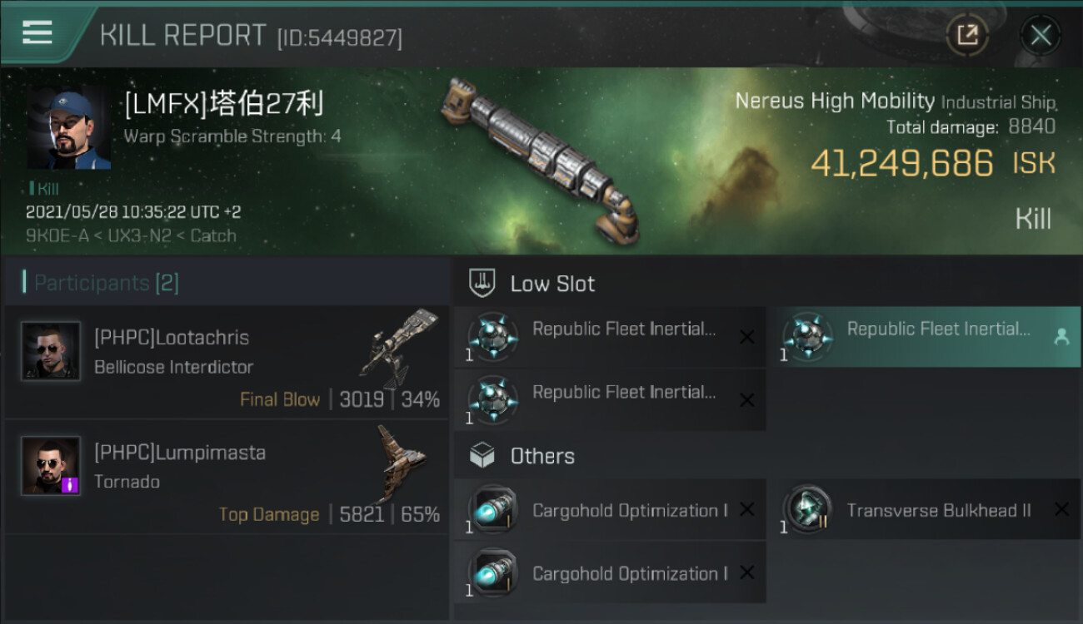Open the hamburger menu in the header
The image size is (1083, 624).
[x=37, y=33]
